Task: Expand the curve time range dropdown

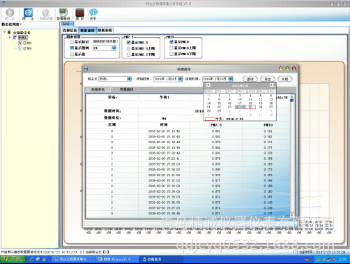Action: [114, 48]
